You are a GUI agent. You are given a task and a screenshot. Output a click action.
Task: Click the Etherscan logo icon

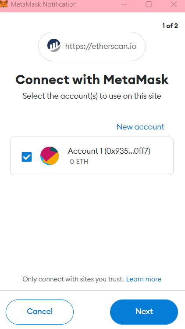point(53,45)
